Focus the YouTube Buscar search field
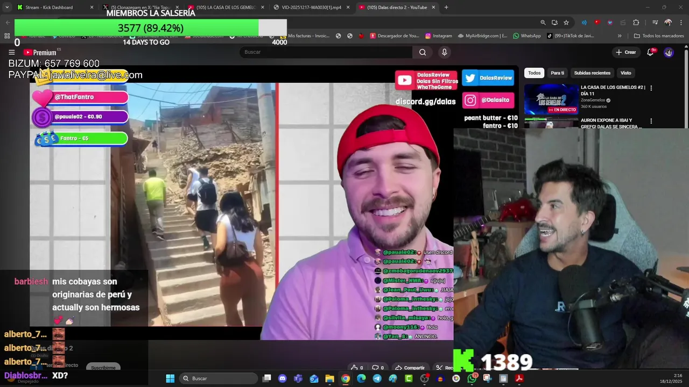The height and width of the screenshot is (387, 689). [326, 52]
